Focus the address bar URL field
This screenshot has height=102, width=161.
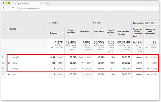pyautogui.click(x=84, y=8)
